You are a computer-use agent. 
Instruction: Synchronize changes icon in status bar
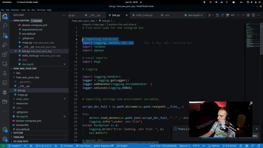point(25,146)
